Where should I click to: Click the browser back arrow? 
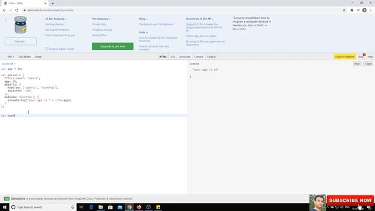tap(4, 11)
